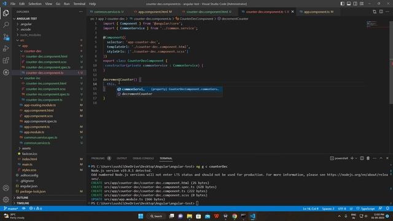Click the feedback icon in status bar
The image size is (393, 221).
point(381,209)
